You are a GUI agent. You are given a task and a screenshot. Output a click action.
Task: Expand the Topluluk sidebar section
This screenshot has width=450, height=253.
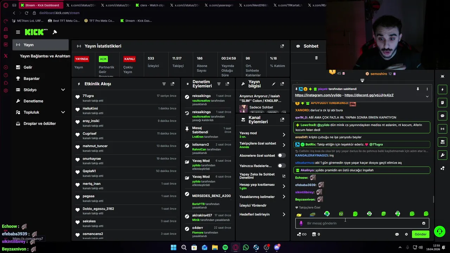click(x=63, y=112)
